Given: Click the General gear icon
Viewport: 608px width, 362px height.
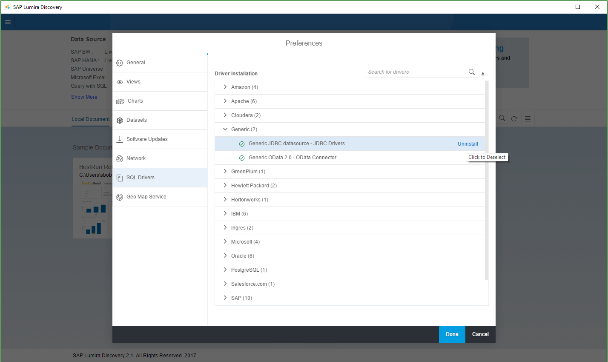Looking at the screenshot, I should [120, 63].
